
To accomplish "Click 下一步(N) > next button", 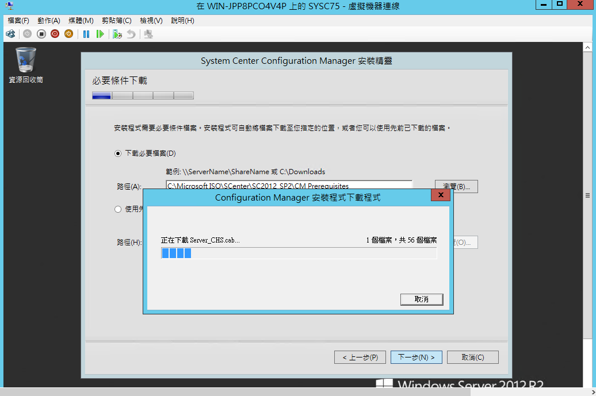I will tap(416, 357).
